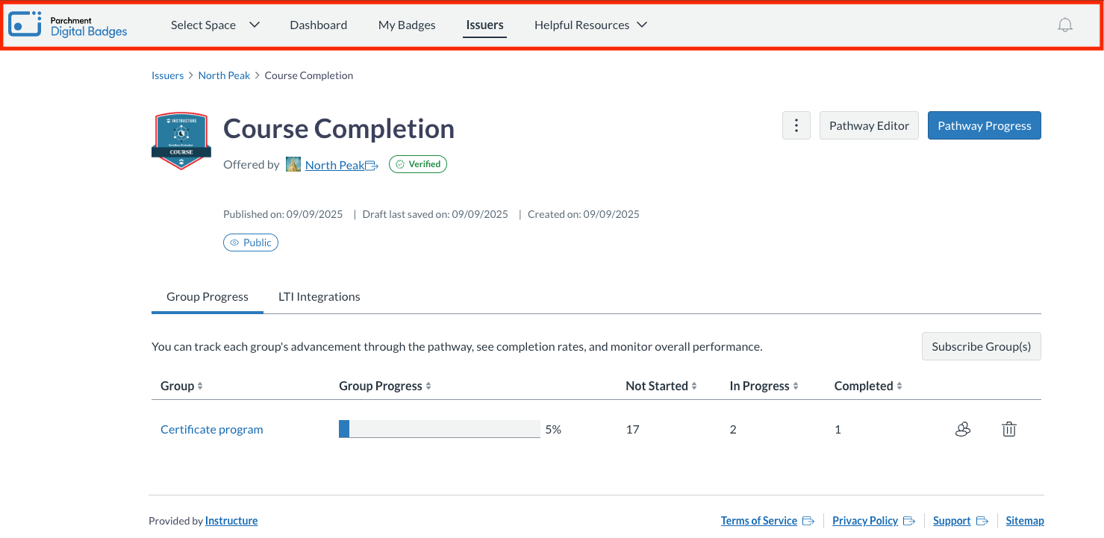Open Support via its external link icon

tap(982, 520)
